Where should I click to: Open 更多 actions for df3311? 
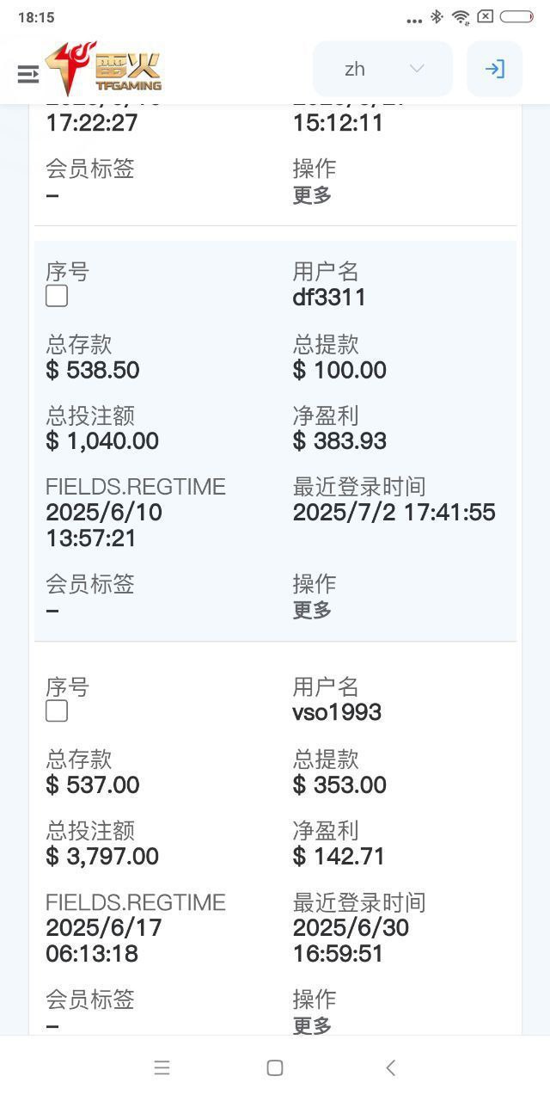click(x=312, y=610)
